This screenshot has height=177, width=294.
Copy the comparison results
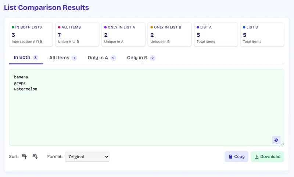236,156
